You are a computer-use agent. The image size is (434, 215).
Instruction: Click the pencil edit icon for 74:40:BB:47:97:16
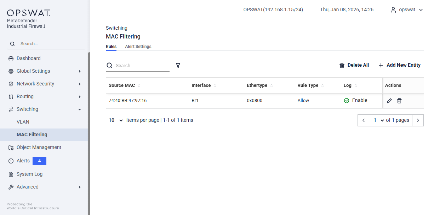click(x=389, y=101)
